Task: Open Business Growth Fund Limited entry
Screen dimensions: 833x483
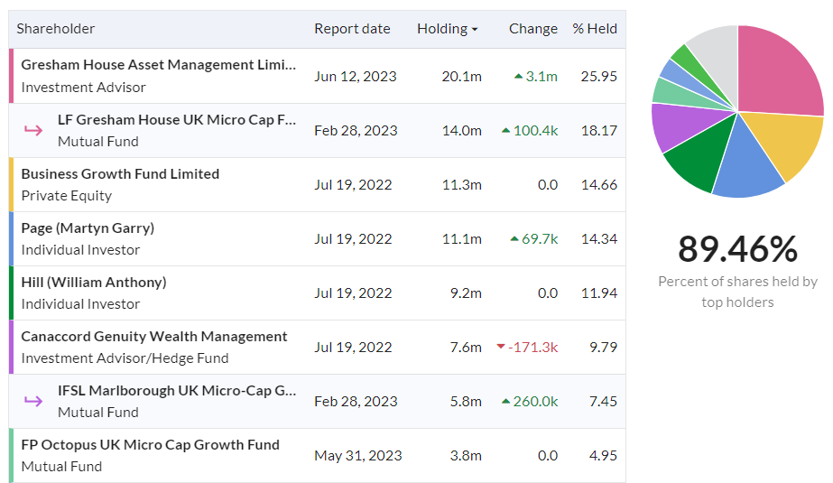Action: point(120,173)
